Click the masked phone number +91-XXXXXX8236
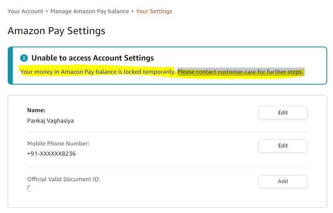The image size is (333, 213). click(51, 154)
